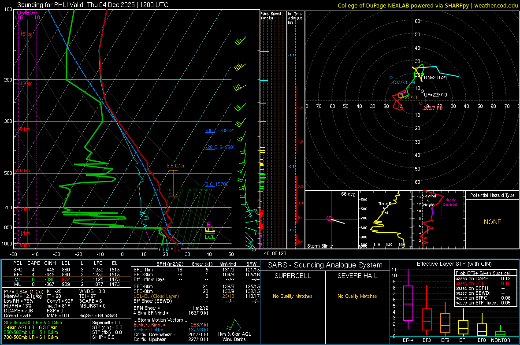
Task: Click the 'Prob EF2+ Given Supercell' legend heading
Action: pos(483,273)
